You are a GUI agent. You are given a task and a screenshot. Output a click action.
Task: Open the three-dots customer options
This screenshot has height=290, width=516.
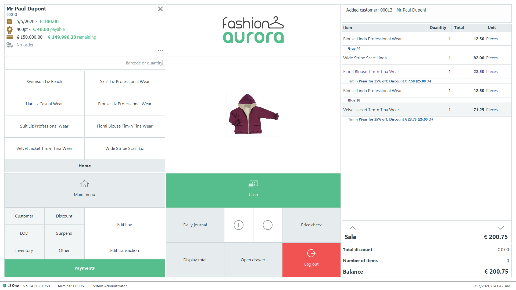coord(160,50)
